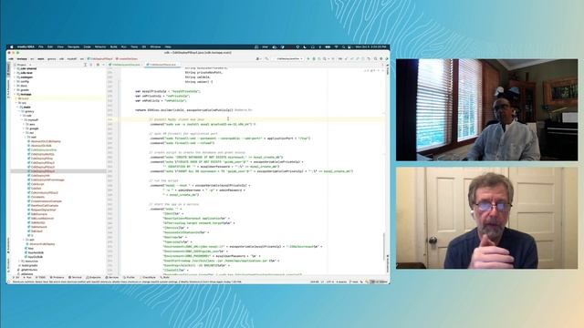Click the Wi-Fi icon in macOS menu bar

(x=336, y=46)
